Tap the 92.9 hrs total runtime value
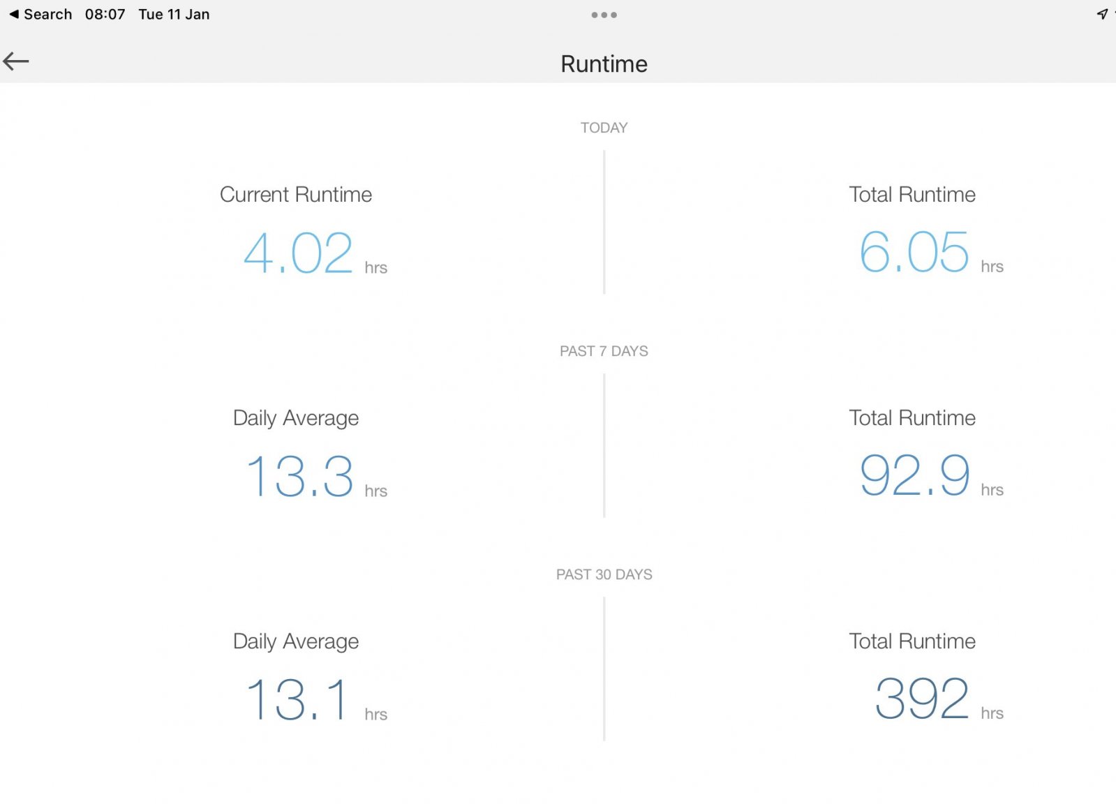Screen dimensions: 1116x804 coord(931,475)
